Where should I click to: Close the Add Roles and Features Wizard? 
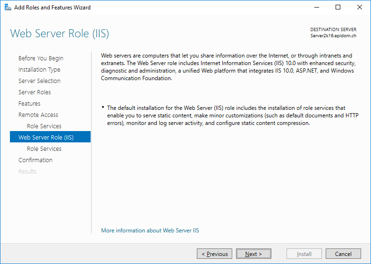coord(359,8)
